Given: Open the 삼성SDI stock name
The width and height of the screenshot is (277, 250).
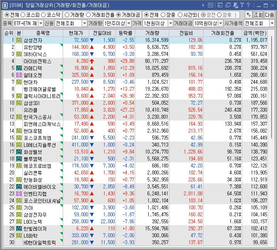Looking at the screenshot, I should (x=32, y=103).
